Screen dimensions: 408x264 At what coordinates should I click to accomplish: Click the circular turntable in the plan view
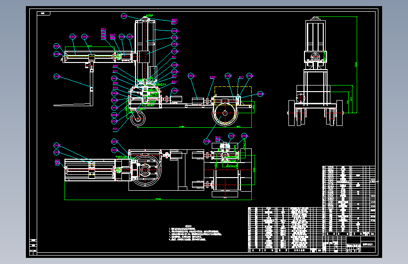(145, 171)
